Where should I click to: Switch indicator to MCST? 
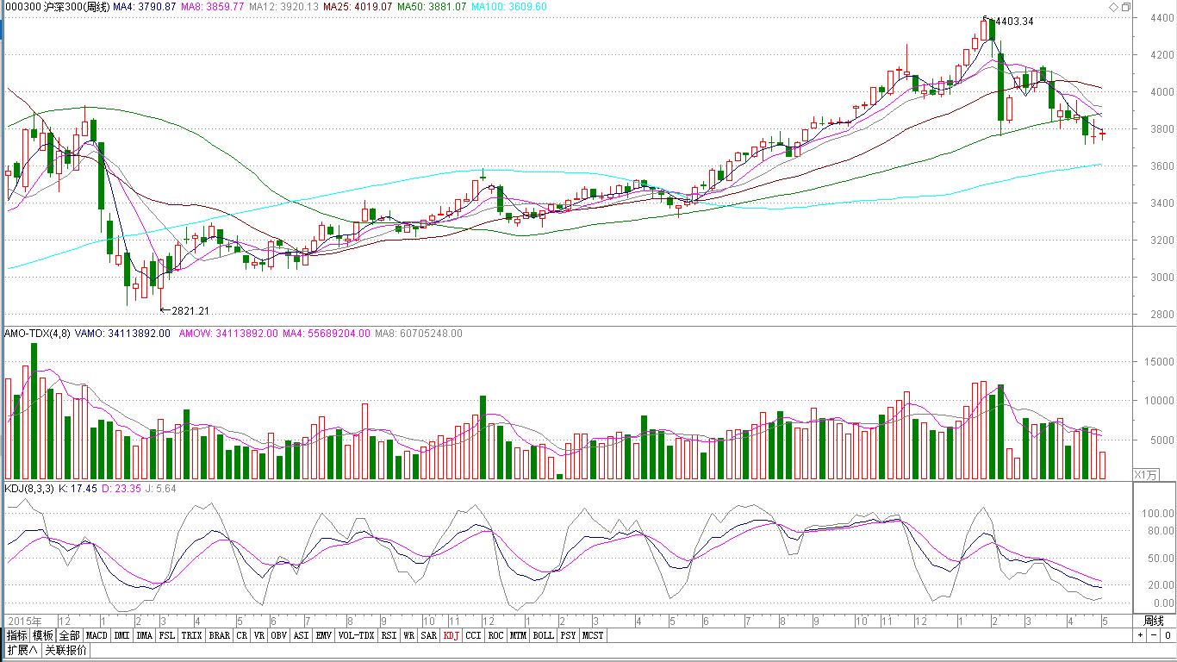point(593,635)
